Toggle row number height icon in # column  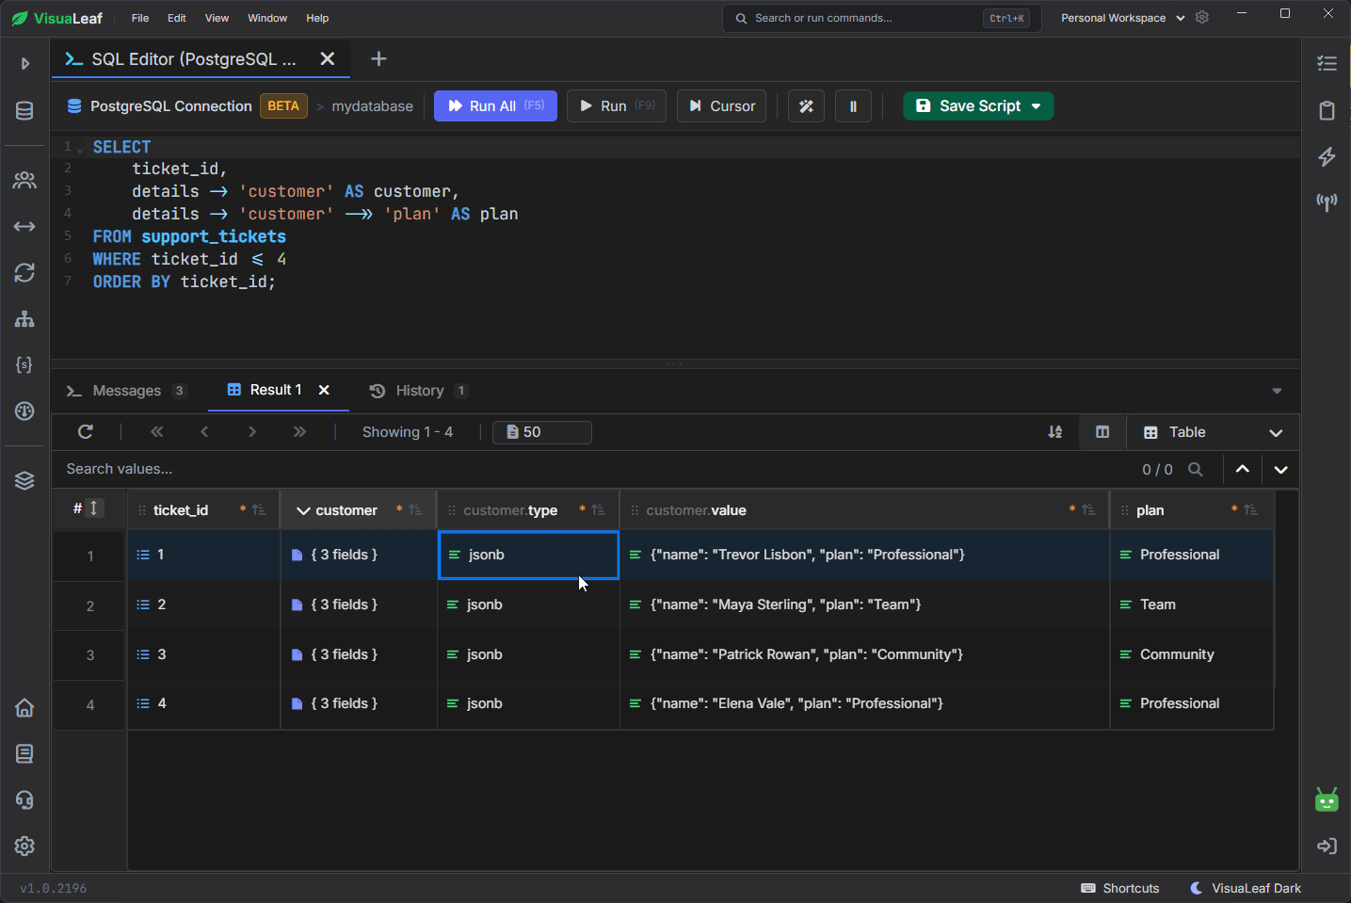94,508
